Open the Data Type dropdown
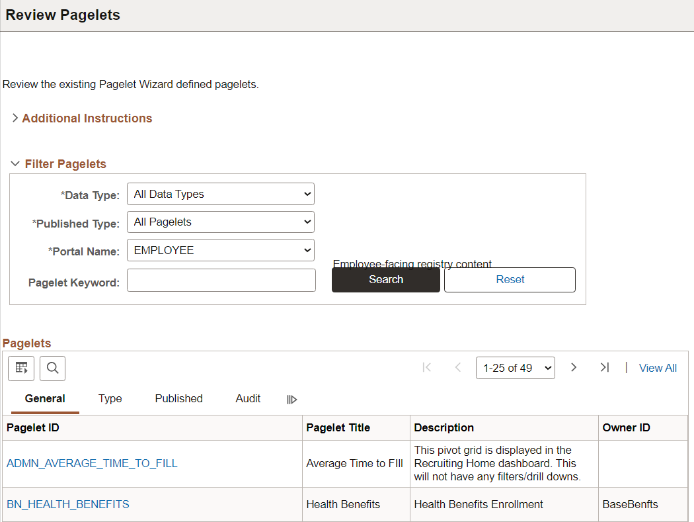Image resolution: width=694 pixels, height=522 pixels. 220,194
